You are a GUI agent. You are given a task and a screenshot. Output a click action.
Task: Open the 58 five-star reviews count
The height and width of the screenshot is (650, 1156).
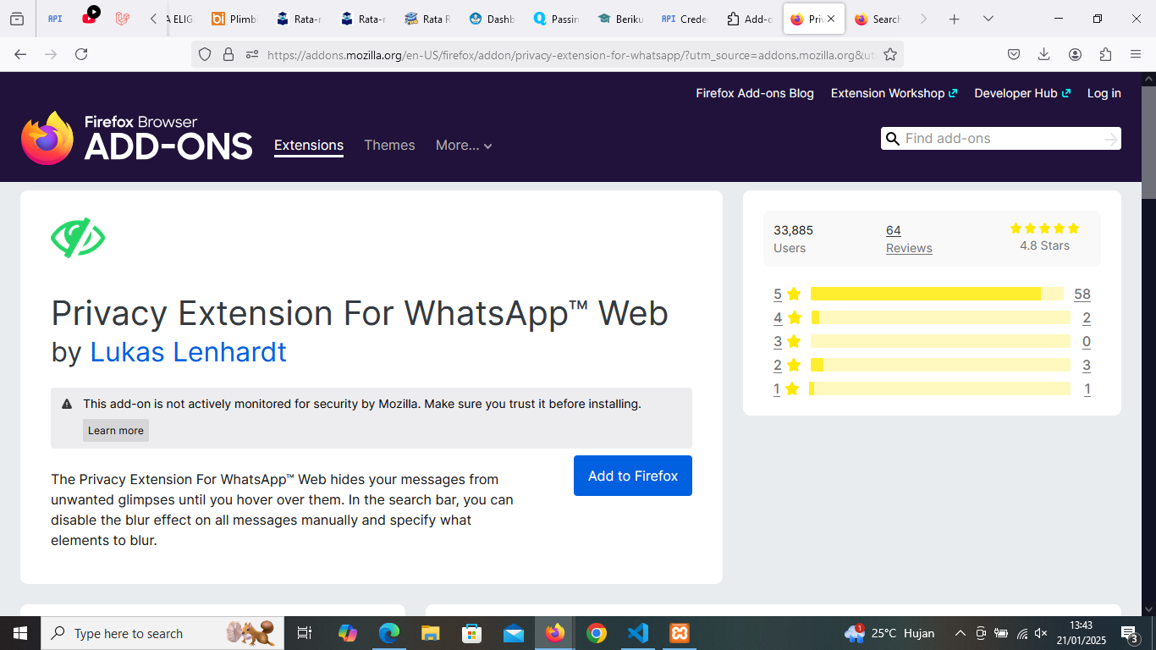(x=1082, y=294)
